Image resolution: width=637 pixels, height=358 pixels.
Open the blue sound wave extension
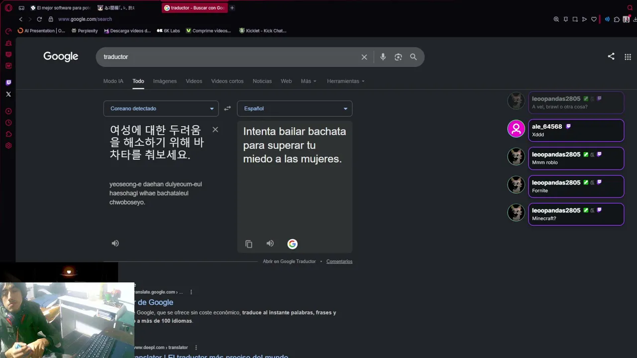(x=607, y=19)
